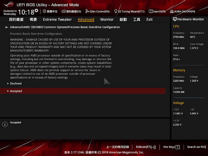This screenshot has height=156, width=208.
Task: Click Core Voltage value 1.375 V
Action: coord(194,48)
